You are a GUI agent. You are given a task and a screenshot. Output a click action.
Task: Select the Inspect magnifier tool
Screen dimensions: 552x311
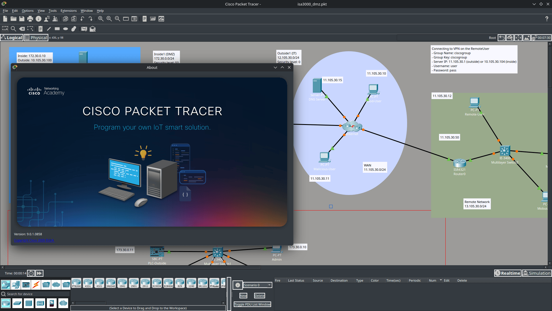pyautogui.click(x=13, y=29)
